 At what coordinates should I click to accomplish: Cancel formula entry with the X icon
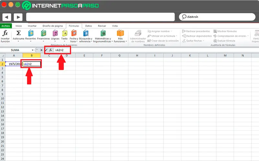pyautogui.click(x=41, y=50)
